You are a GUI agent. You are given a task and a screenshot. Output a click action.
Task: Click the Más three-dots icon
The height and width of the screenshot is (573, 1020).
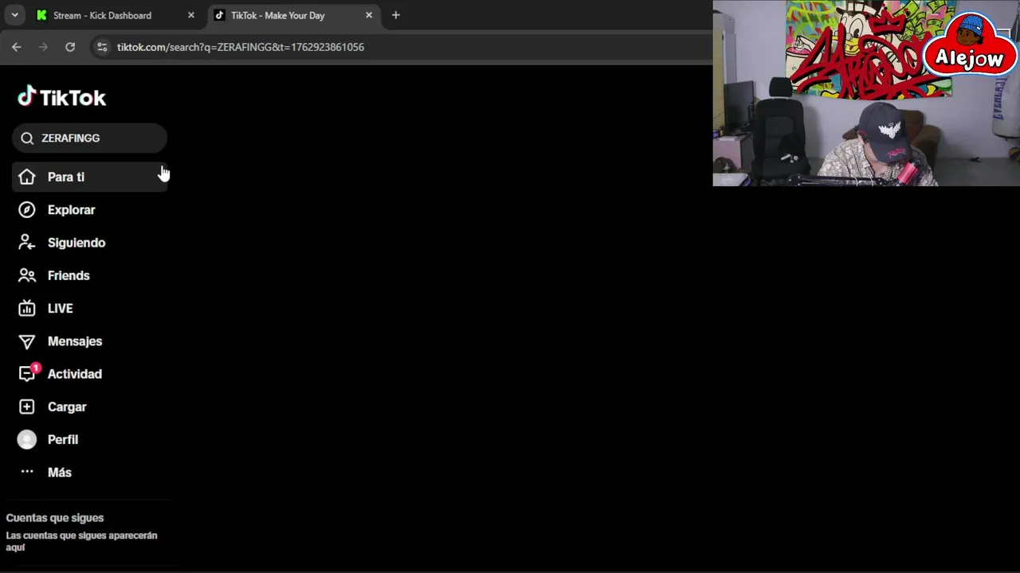[27, 472]
